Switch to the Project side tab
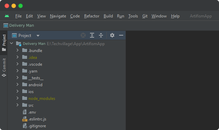 4,42
